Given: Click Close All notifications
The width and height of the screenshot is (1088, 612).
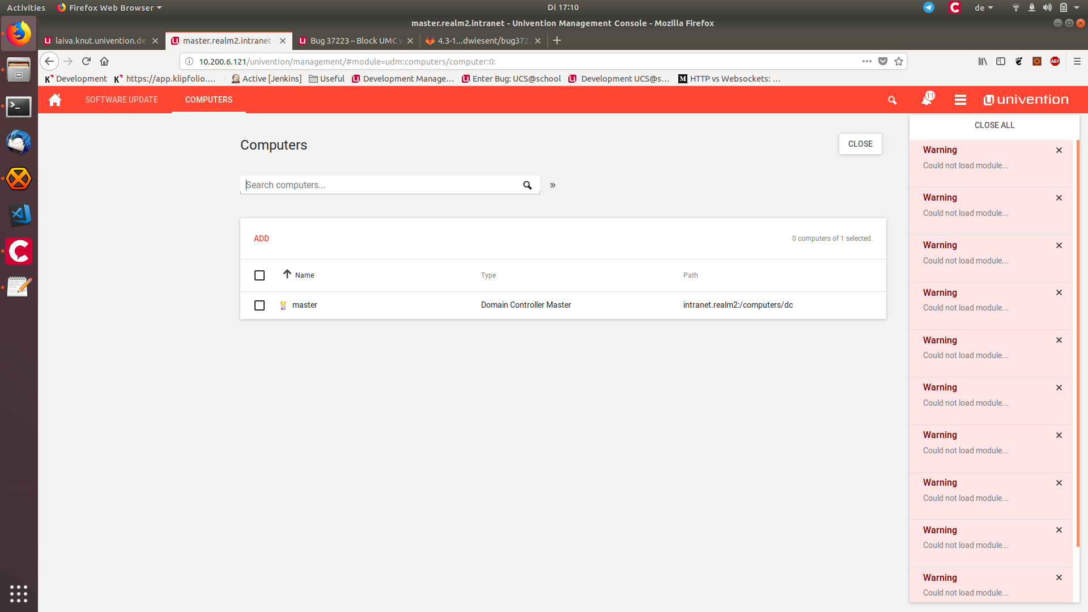Looking at the screenshot, I should click(x=994, y=125).
